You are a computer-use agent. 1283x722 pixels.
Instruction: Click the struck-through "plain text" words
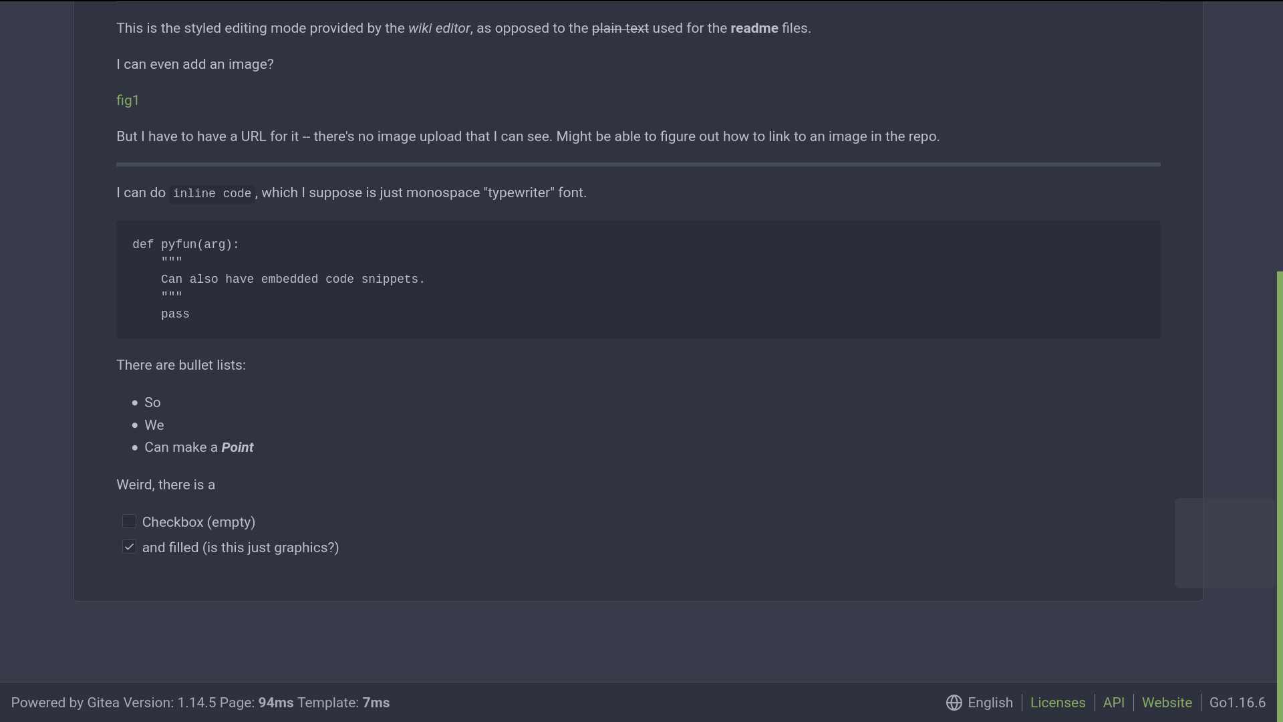point(620,28)
